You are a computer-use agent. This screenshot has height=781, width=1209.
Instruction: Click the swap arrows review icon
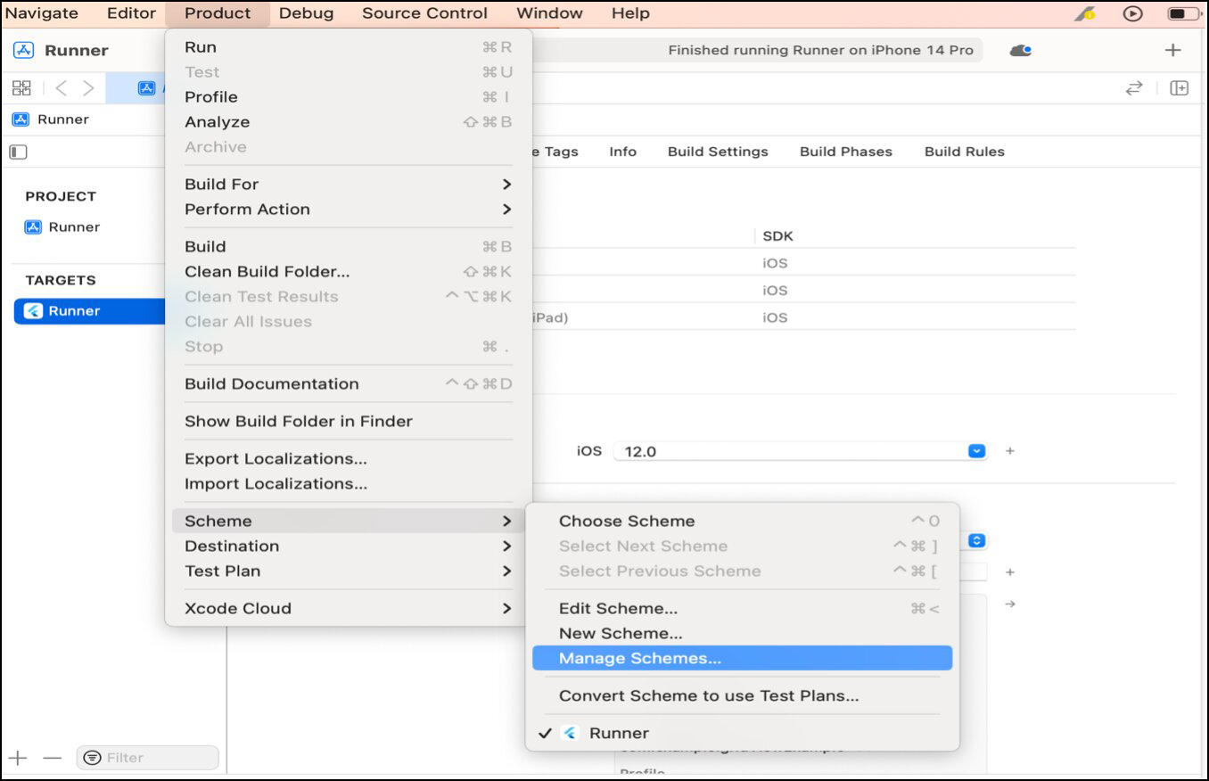(1133, 87)
